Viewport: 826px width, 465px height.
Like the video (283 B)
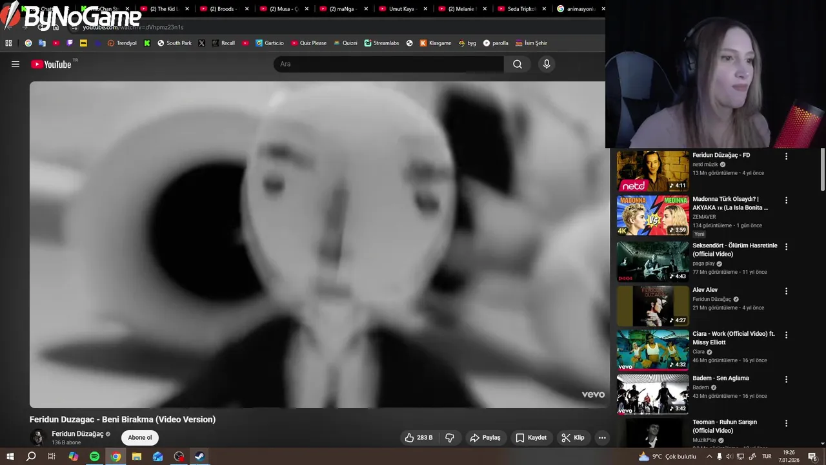[419, 437]
